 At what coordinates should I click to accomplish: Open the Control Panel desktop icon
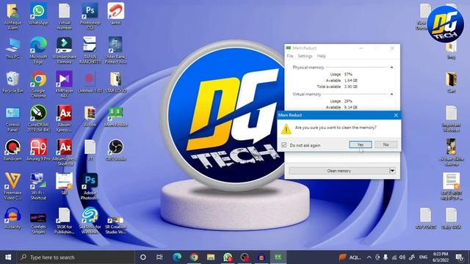12,119
